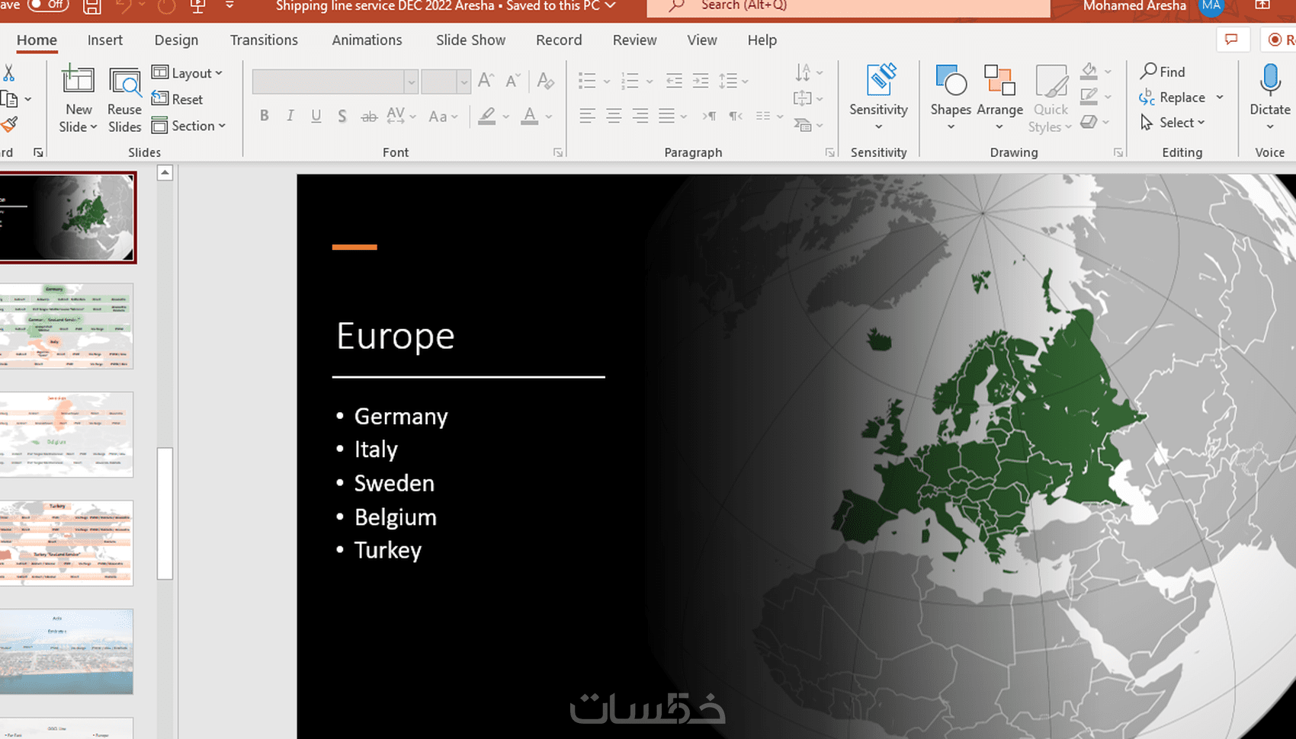Switch to the Design tab
Screen dimensions: 1296x739
176,40
